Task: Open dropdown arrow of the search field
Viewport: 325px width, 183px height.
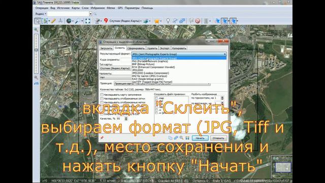Action: [90, 14]
